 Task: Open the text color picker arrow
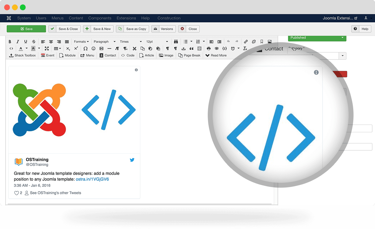pyautogui.click(x=26, y=48)
